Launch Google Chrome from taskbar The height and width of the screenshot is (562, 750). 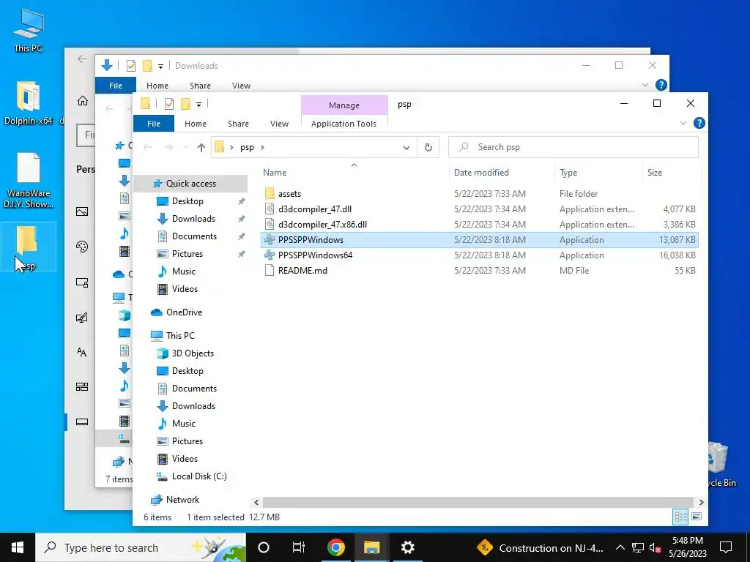pyautogui.click(x=335, y=547)
